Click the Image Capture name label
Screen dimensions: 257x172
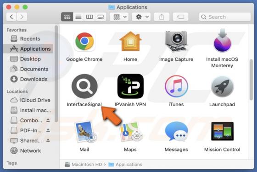tap(176, 59)
